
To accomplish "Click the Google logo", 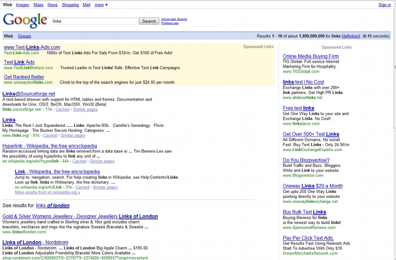I will tap(25, 20).
